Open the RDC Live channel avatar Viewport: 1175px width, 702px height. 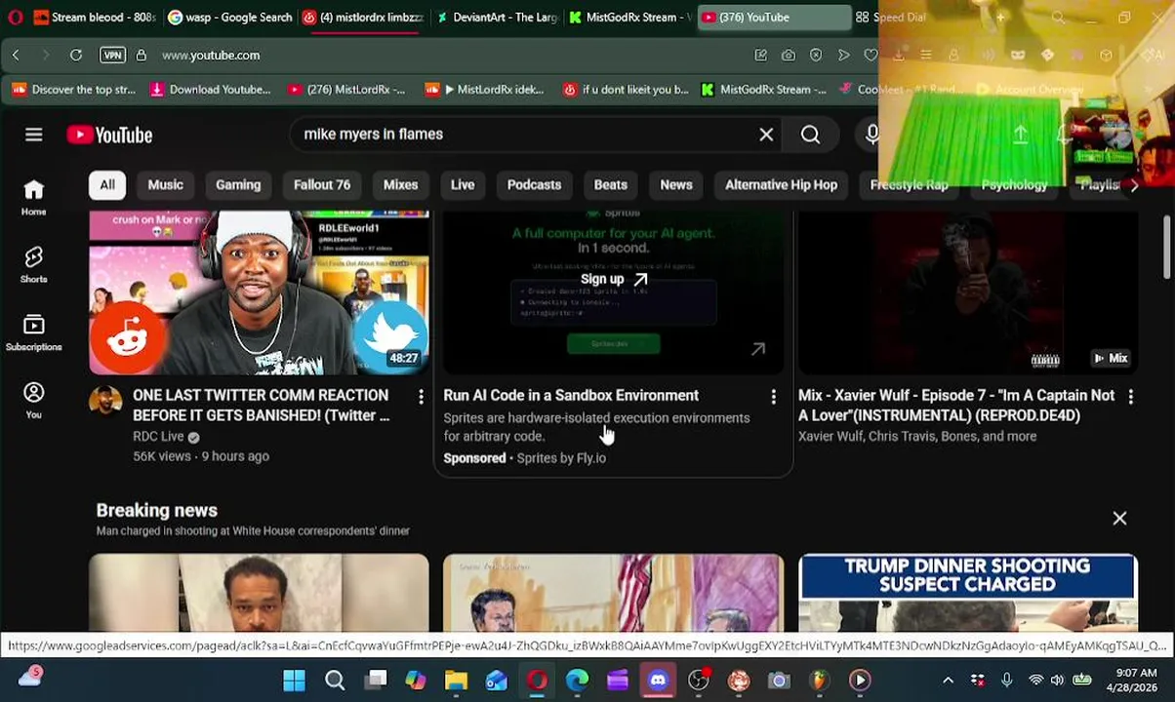pos(105,402)
